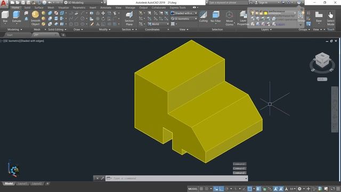
Task: Open Layer Properties manager
Action: tap(243, 18)
